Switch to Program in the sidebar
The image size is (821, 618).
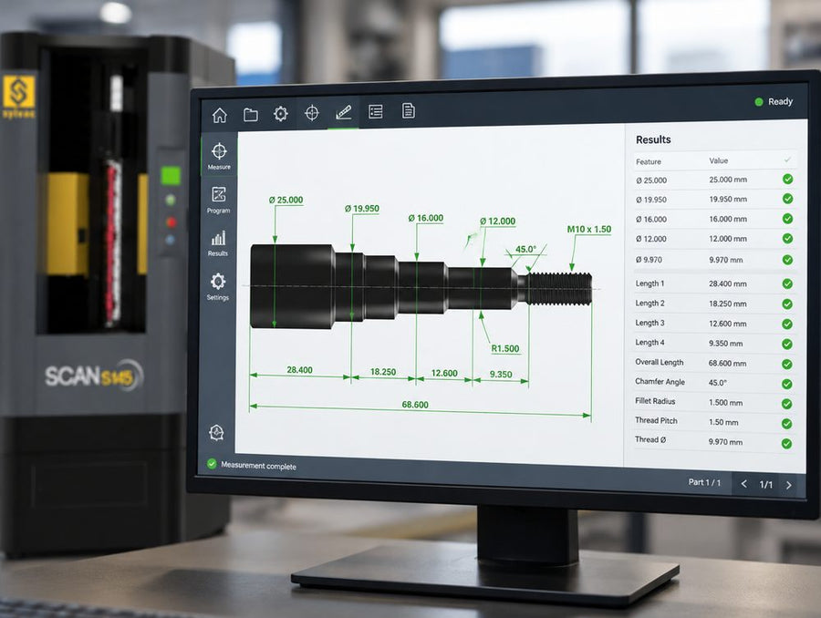(218, 200)
